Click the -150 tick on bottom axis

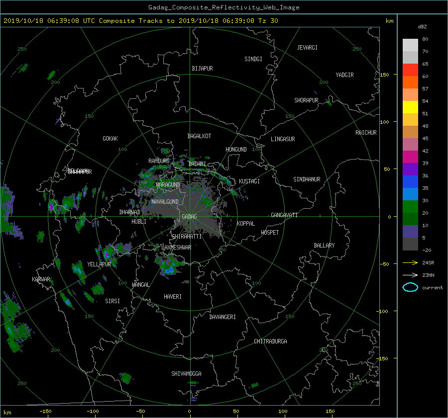pos(45,412)
